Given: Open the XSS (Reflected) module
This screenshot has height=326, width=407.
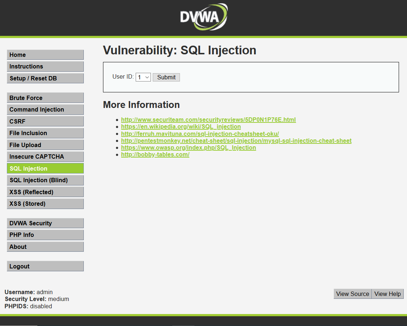Looking at the screenshot, I should click(x=45, y=192).
